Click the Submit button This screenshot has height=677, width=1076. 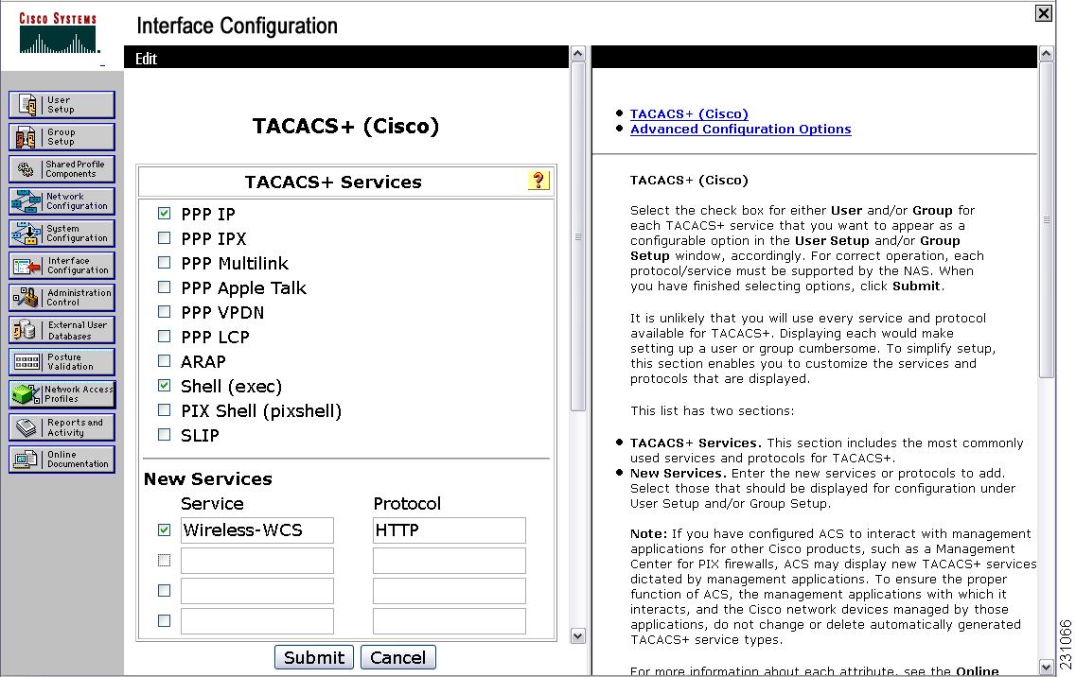point(313,657)
